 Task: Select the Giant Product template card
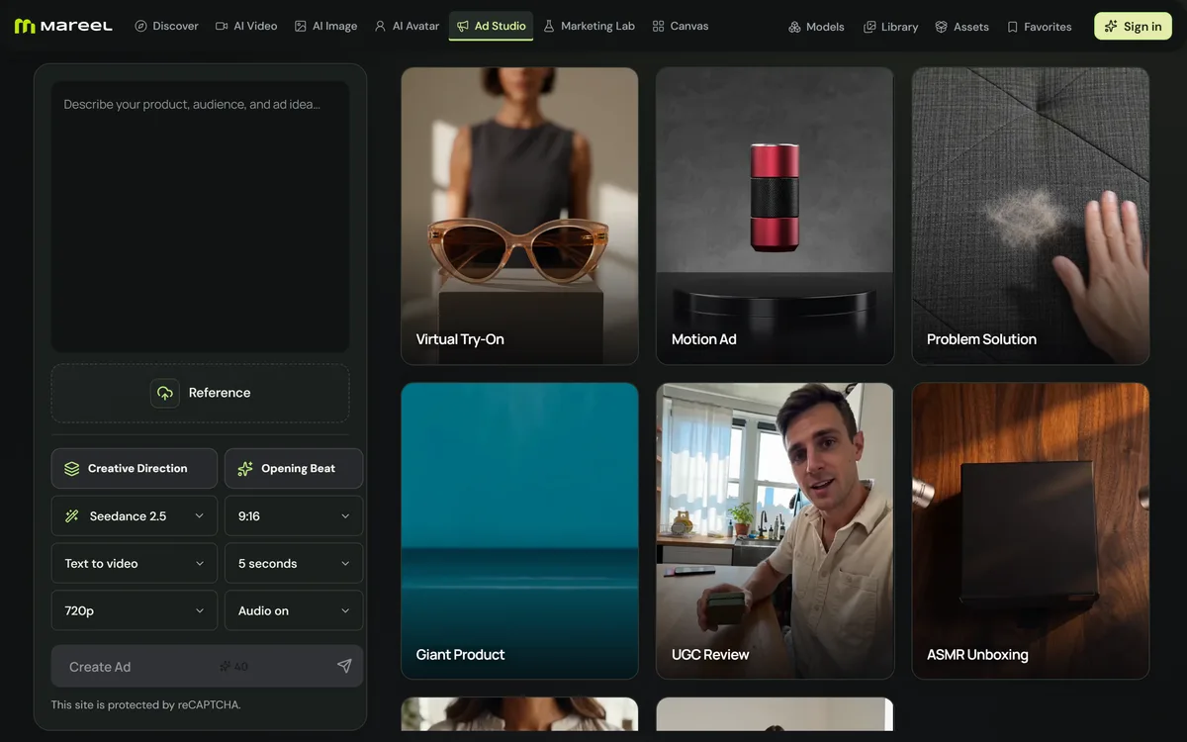coord(519,531)
